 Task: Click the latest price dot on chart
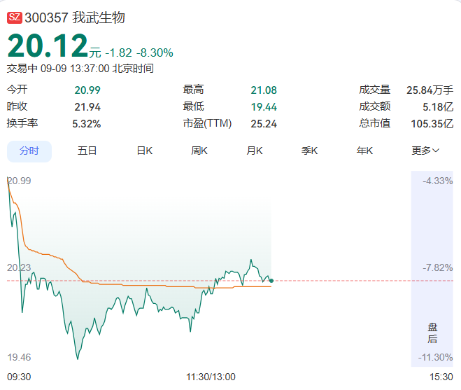(271, 281)
